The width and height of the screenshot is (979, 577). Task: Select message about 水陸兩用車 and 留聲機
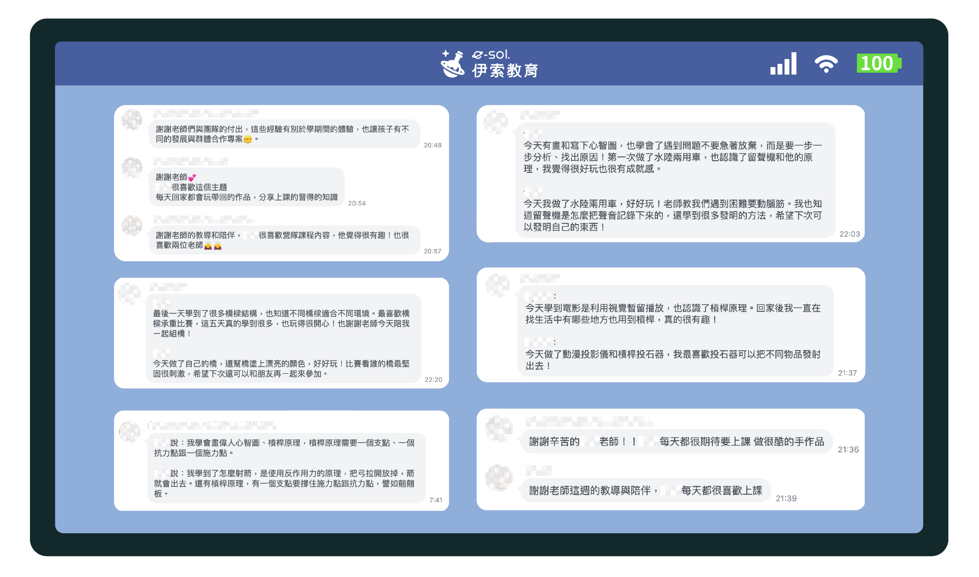point(675,180)
